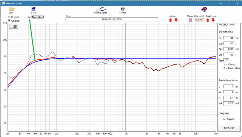This screenshot has height=137, width=242.
Task: Toggle the Original curve checkbox
Action: tap(9, 21)
